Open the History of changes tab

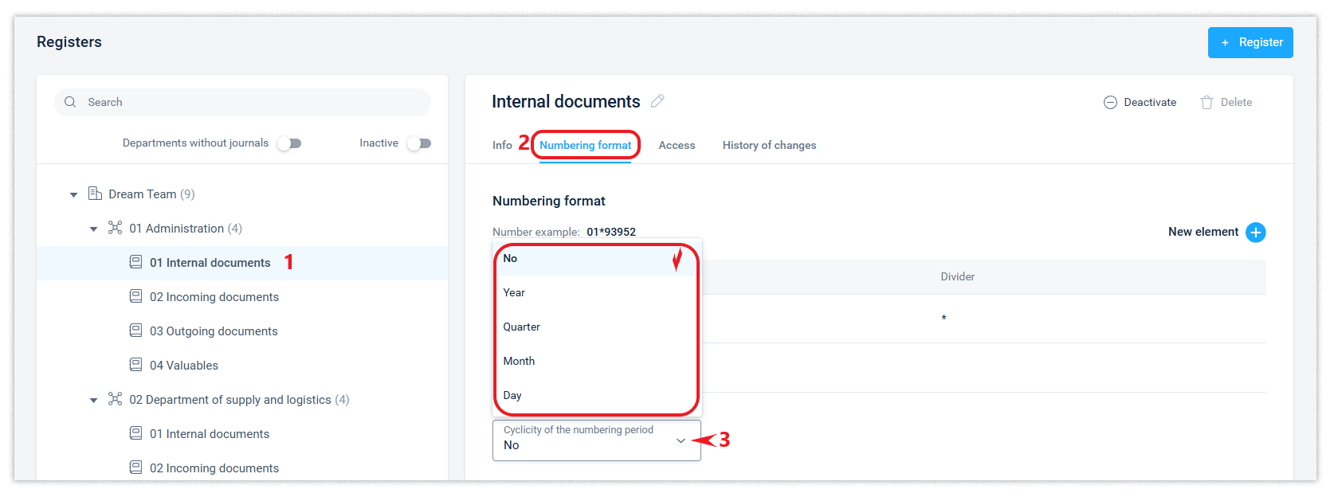click(x=769, y=145)
